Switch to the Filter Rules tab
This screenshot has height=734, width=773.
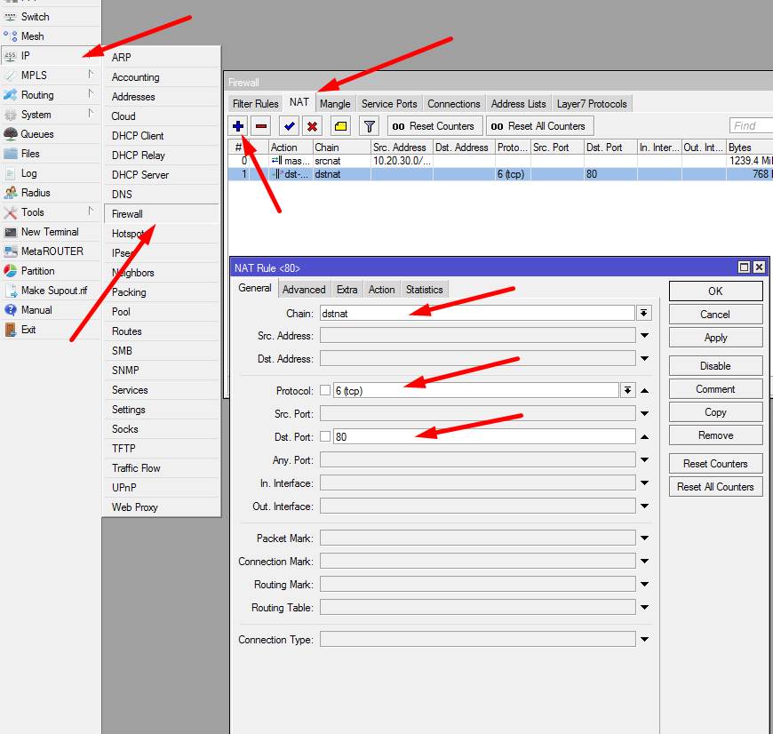(x=256, y=104)
